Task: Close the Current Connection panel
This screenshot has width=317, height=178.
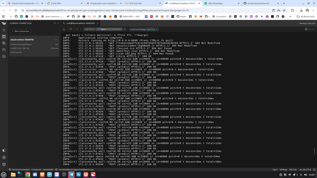Action: pos(58,23)
